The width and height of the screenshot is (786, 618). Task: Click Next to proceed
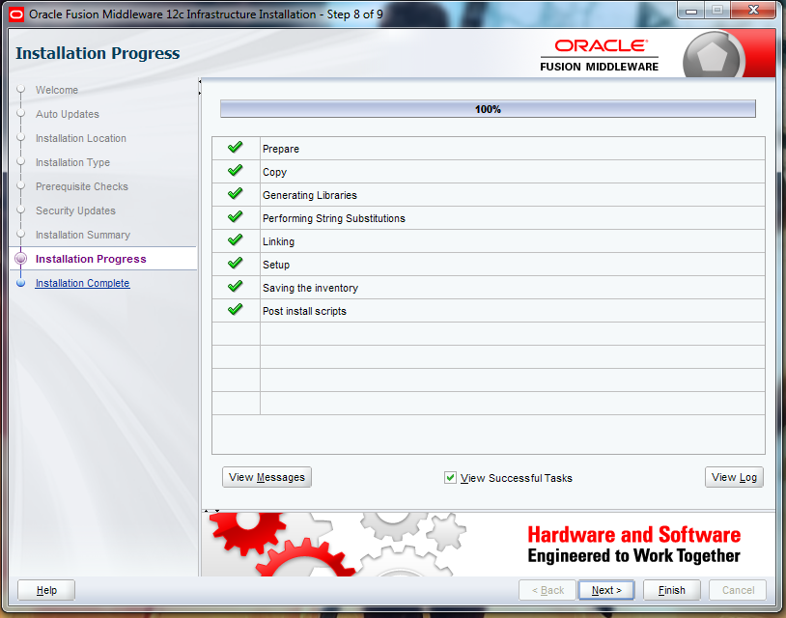[x=606, y=590]
